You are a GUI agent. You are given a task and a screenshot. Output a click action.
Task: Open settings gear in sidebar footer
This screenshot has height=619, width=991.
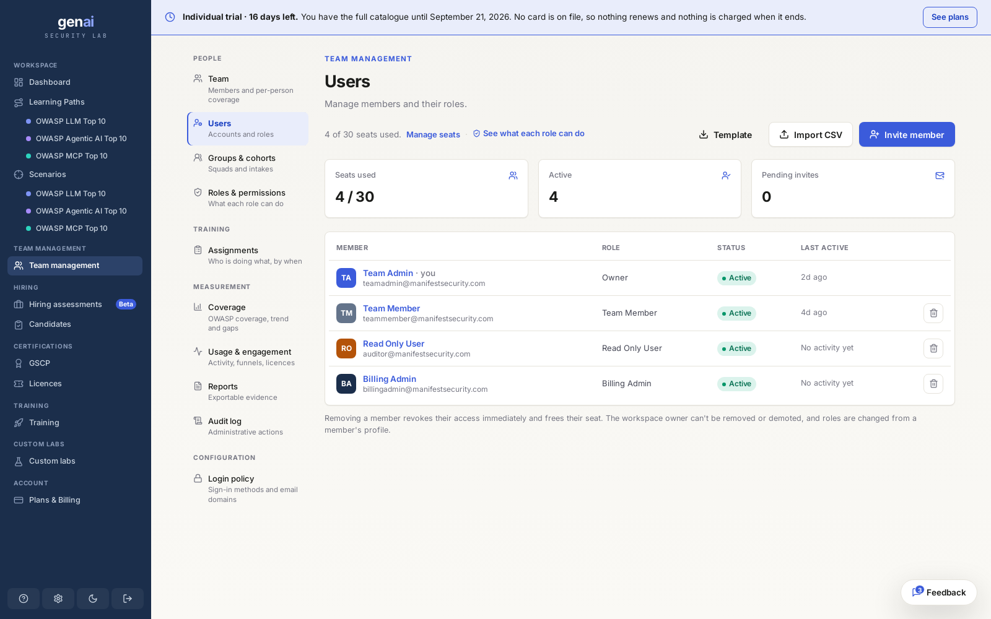[x=58, y=599]
